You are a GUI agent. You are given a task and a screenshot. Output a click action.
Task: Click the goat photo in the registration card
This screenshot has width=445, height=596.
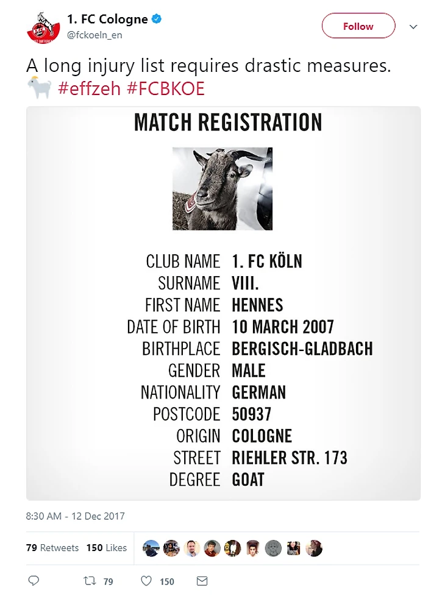(222, 188)
